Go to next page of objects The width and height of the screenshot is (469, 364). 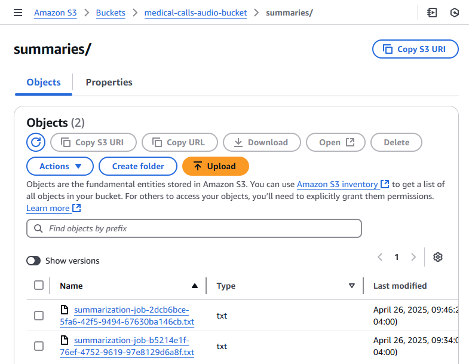click(x=413, y=257)
